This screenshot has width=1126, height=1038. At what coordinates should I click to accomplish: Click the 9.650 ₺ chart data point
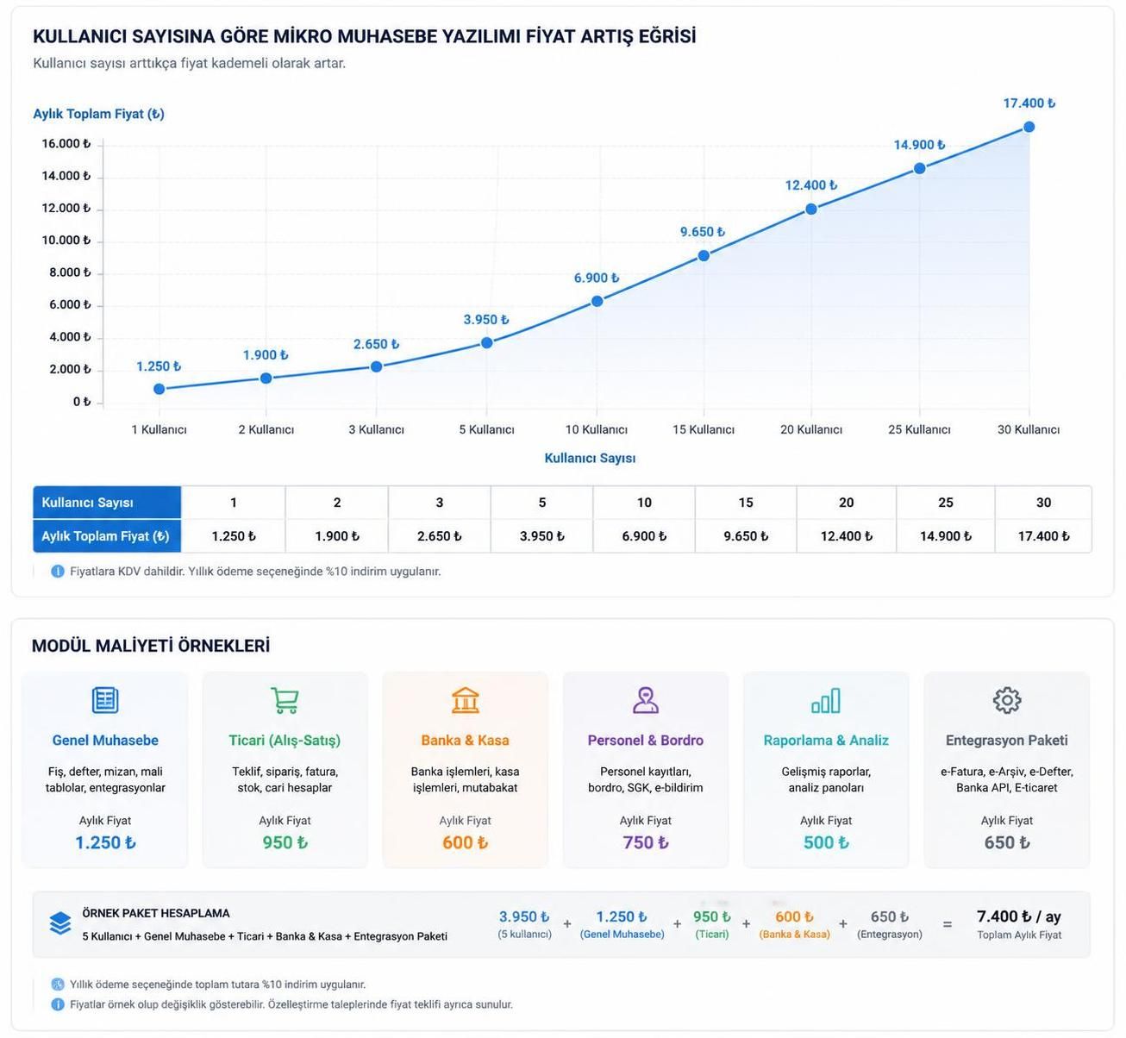click(704, 255)
